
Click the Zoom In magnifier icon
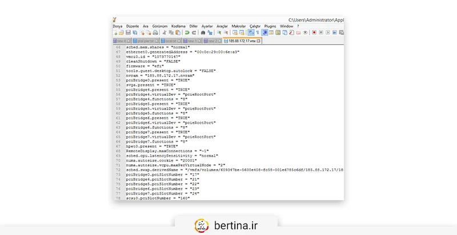pos(219,33)
